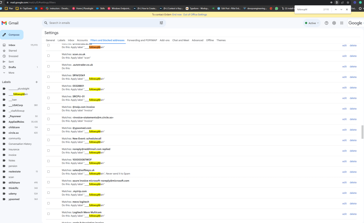Viewport: 364px width, 223px height.
Task: Open the Active status dropdown
Action: [312, 23]
